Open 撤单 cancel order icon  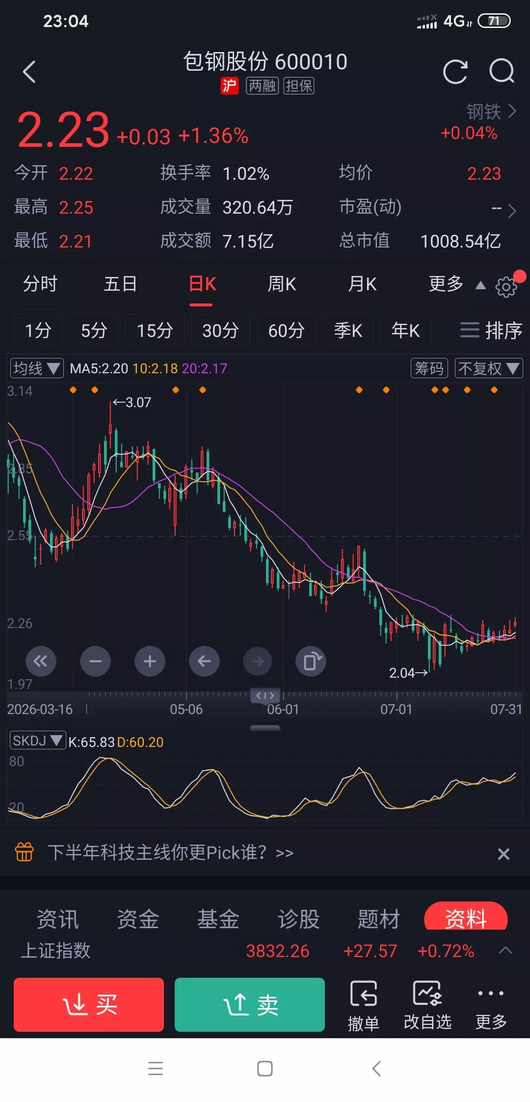pos(364,1005)
